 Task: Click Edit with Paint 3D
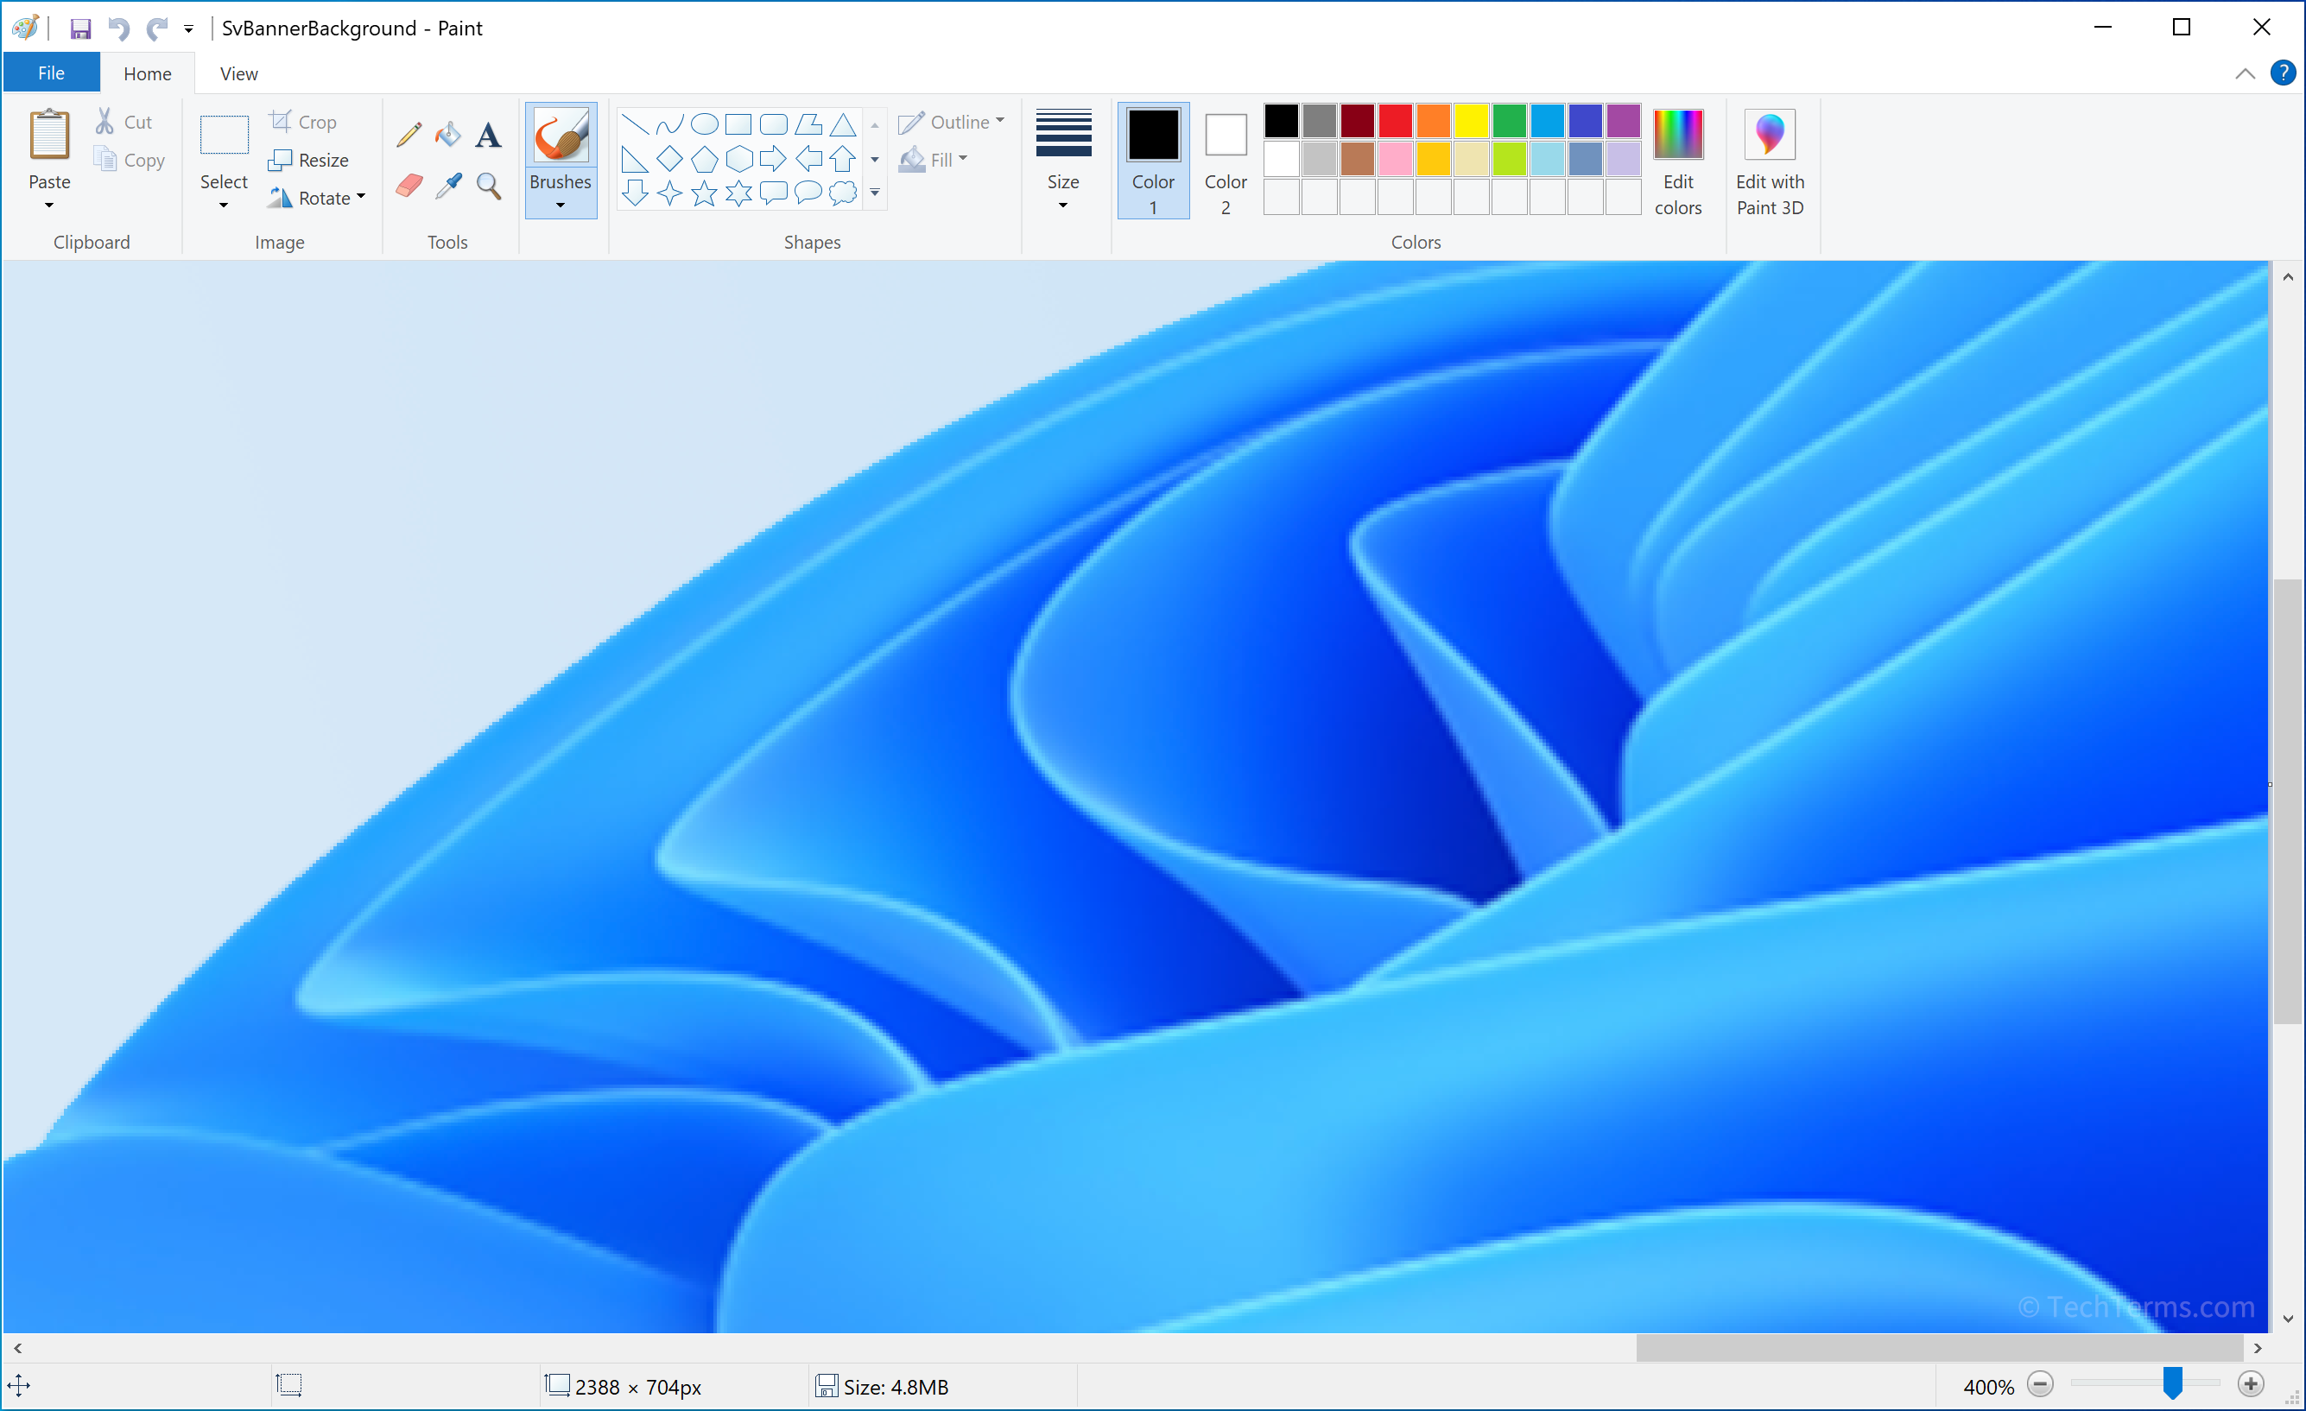tap(1771, 160)
